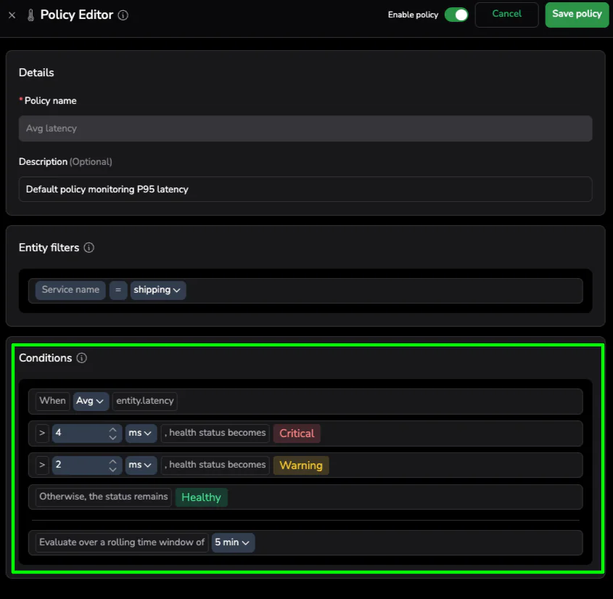Click the Policy name input field
This screenshot has height=599, width=613.
pyautogui.click(x=305, y=129)
